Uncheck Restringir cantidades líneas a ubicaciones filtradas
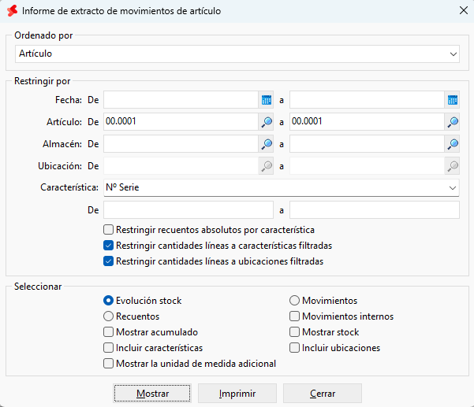The width and height of the screenshot is (474, 407). [x=108, y=261]
